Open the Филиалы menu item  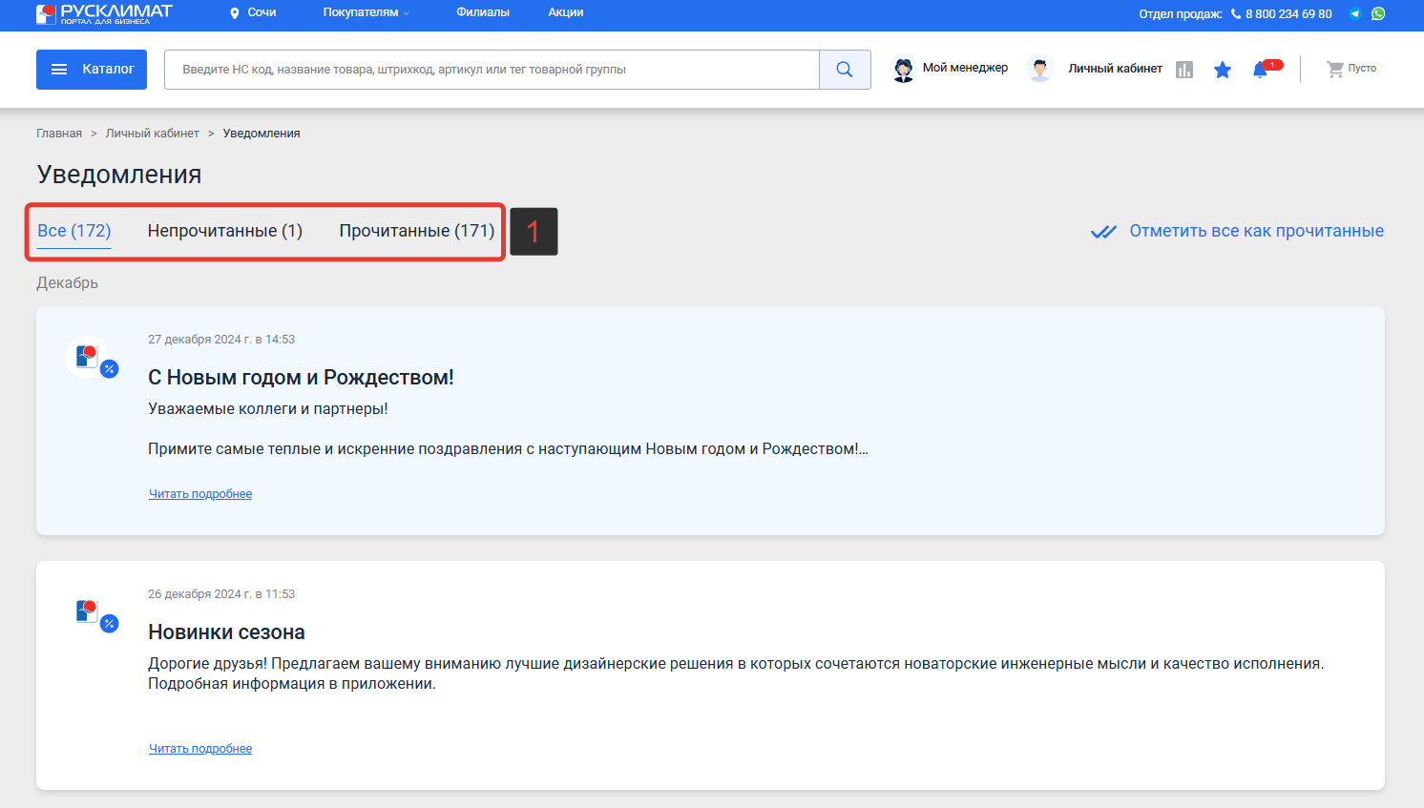483,12
